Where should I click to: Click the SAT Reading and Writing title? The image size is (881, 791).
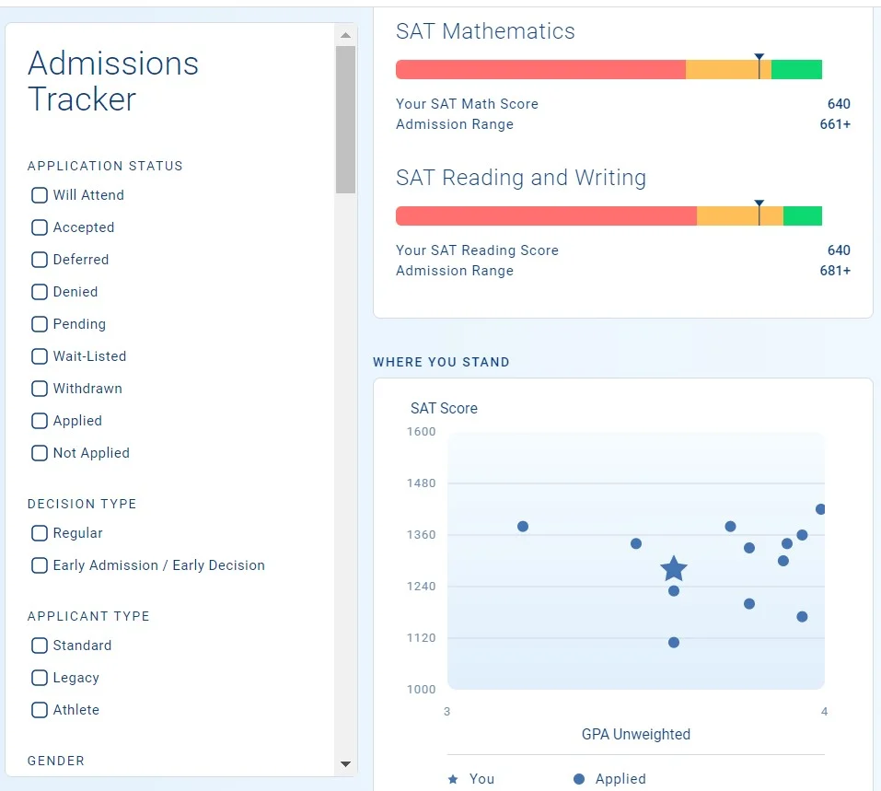point(521,178)
